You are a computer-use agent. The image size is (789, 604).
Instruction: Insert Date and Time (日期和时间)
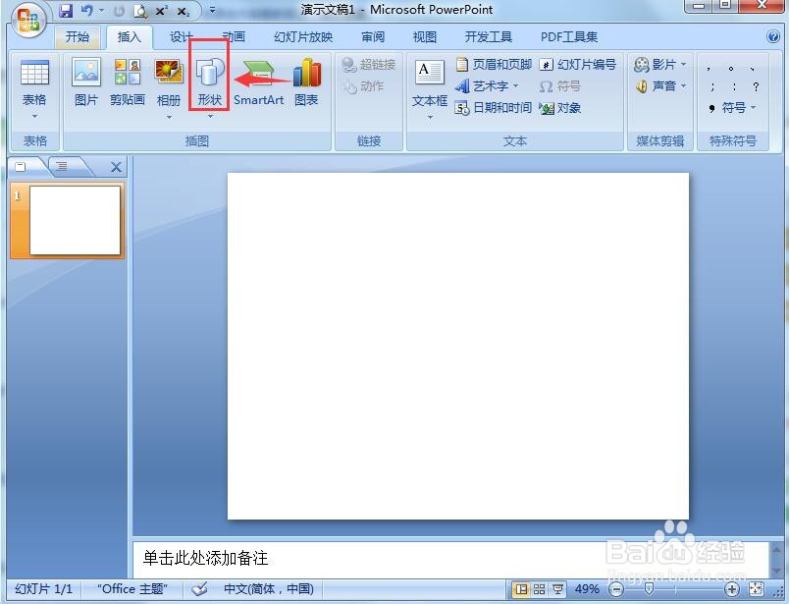coord(493,108)
